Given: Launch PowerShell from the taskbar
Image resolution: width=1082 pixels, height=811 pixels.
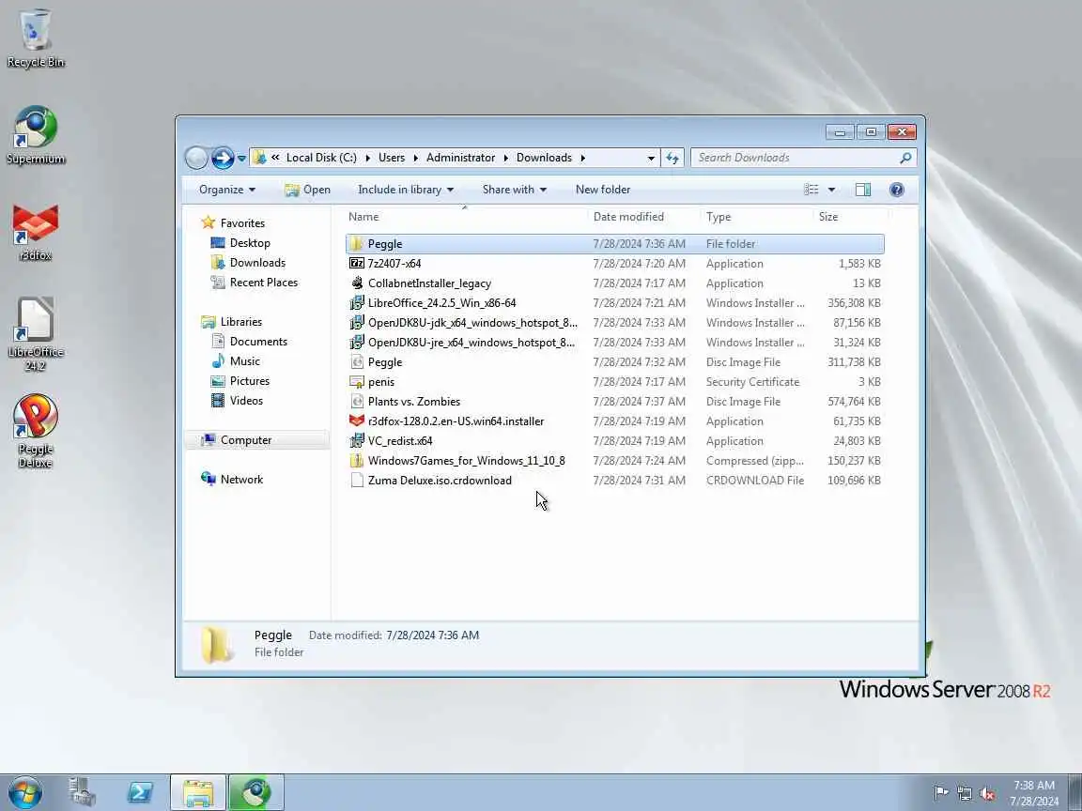Looking at the screenshot, I should point(140,792).
